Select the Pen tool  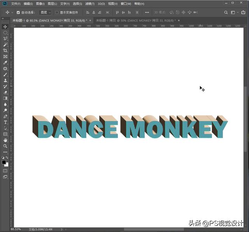coord(5,116)
